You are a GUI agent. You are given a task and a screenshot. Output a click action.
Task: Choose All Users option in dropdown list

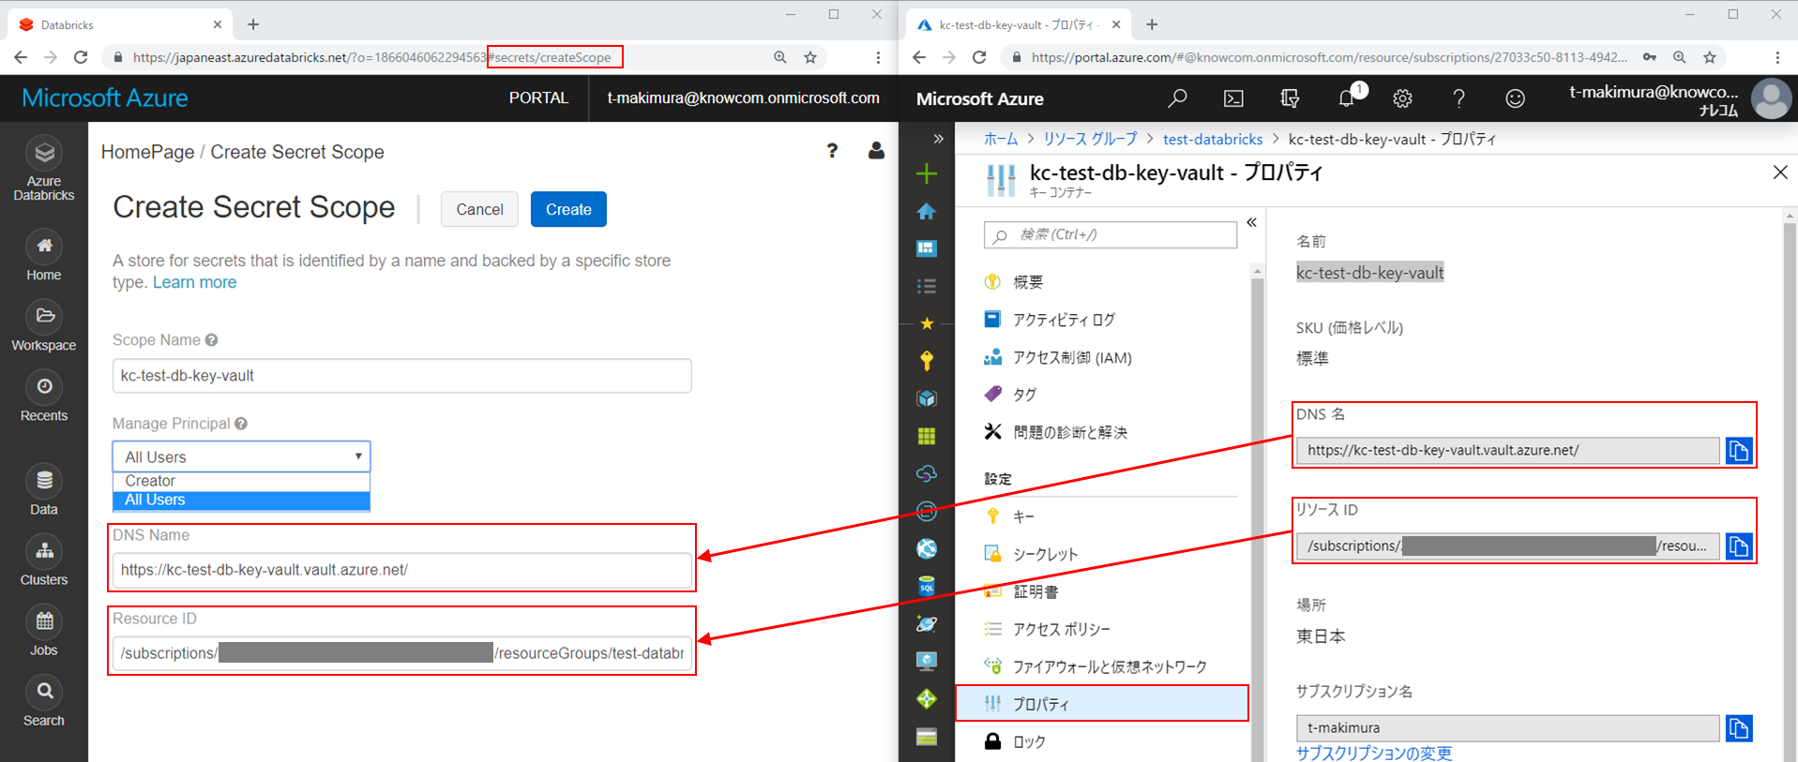tap(241, 500)
